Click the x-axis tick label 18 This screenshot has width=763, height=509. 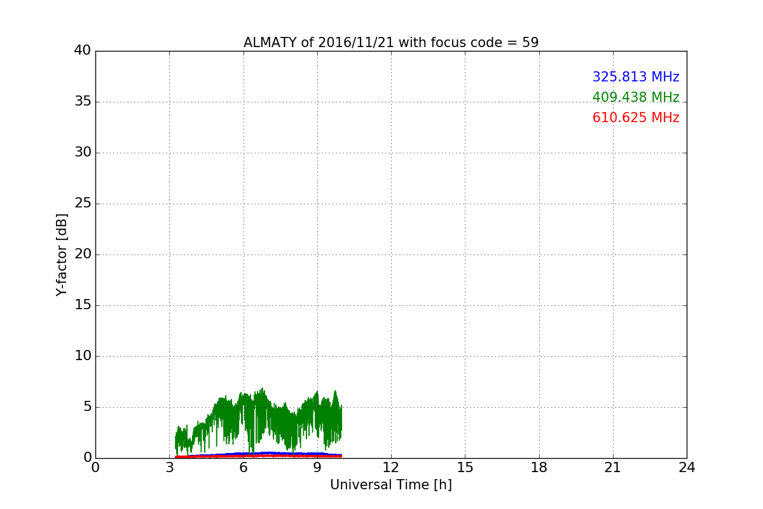pyautogui.click(x=539, y=468)
